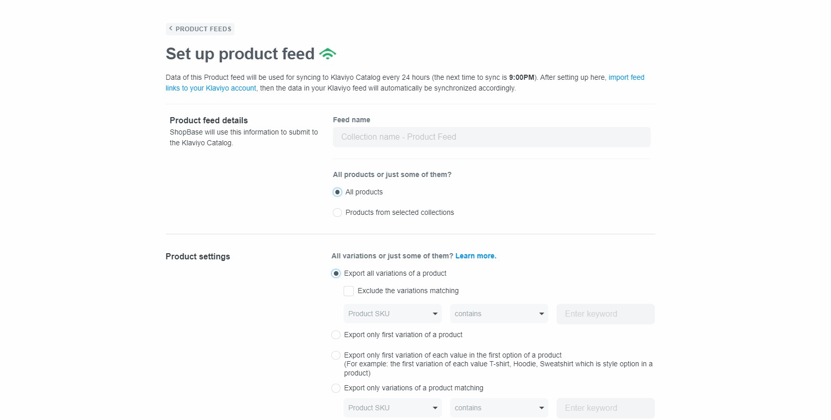
Task: Select Export only variations of a product matching
Action: point(336,388)
